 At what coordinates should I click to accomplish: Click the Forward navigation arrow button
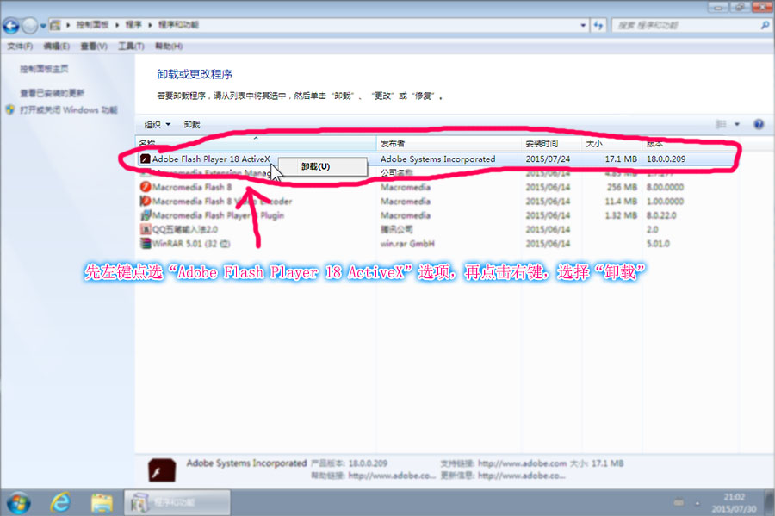[29, 25]
